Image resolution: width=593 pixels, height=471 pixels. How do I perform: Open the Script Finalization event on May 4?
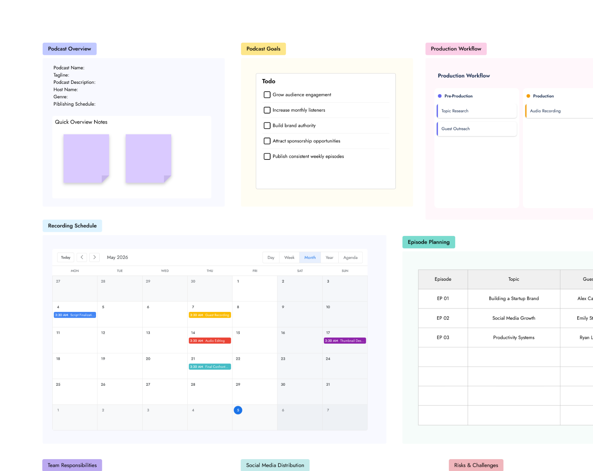click(x=75, y=315)
